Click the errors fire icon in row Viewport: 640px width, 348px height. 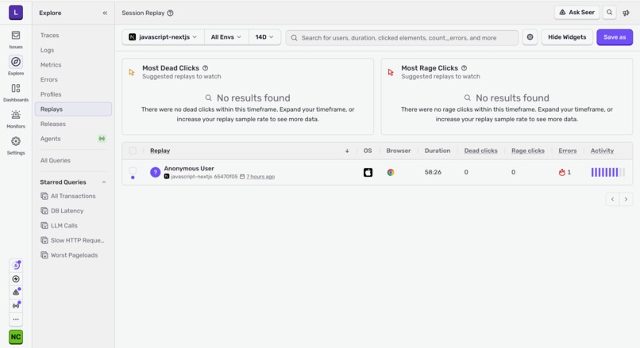point(562,172)
